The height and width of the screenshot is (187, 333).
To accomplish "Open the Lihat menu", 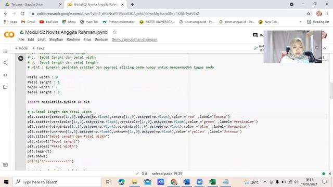I will [42, 39].
